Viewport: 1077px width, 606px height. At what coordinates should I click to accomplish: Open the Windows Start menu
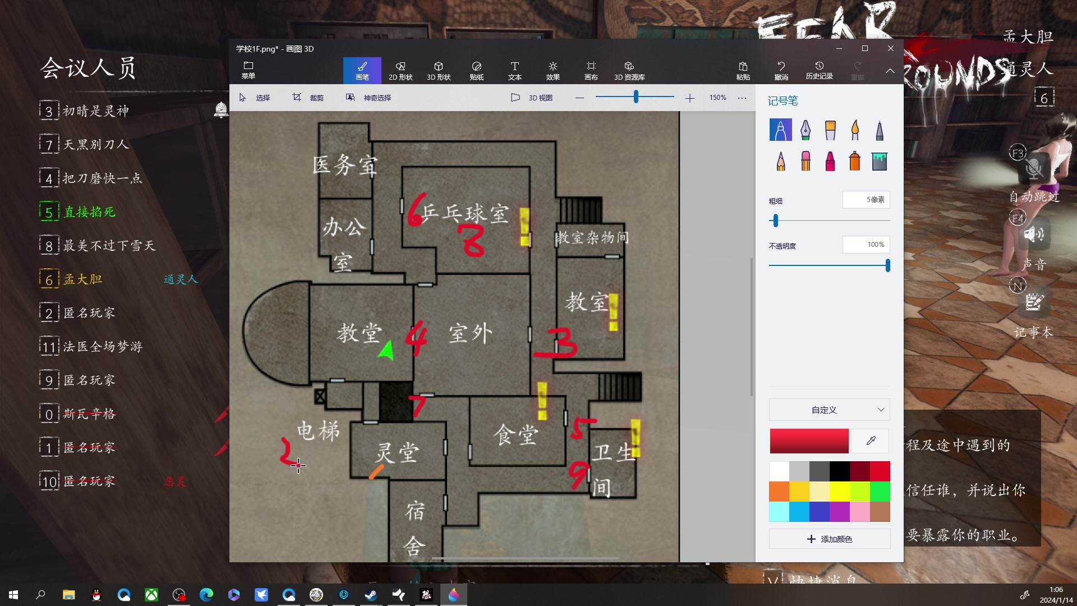[x=13, y=595]
